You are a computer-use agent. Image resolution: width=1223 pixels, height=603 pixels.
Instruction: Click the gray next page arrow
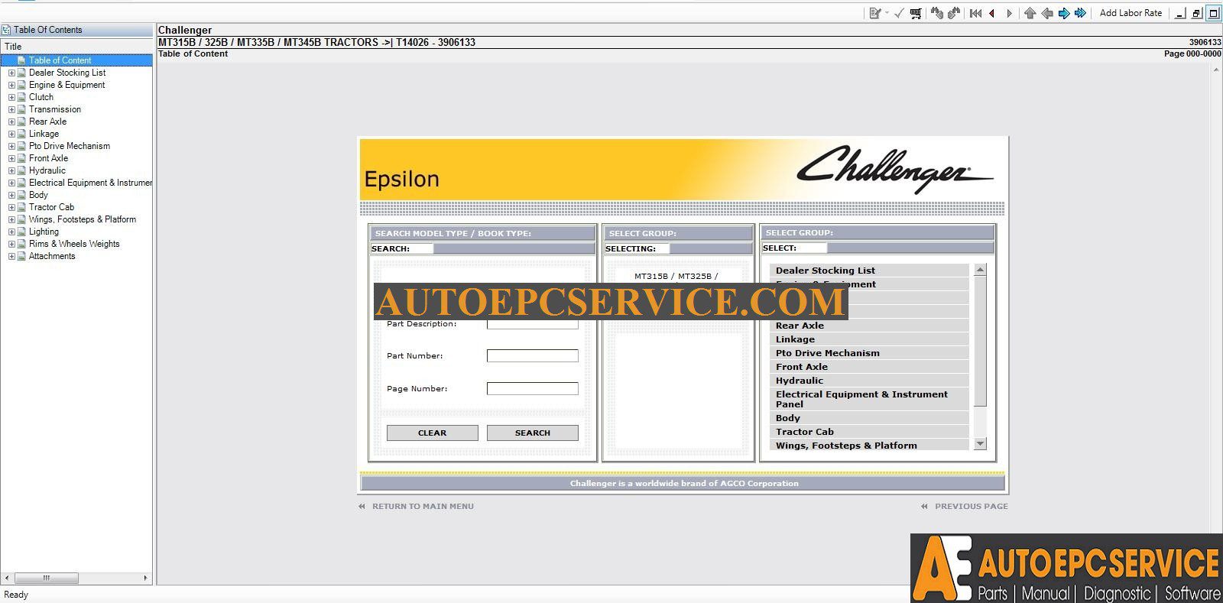(1009, 13)
